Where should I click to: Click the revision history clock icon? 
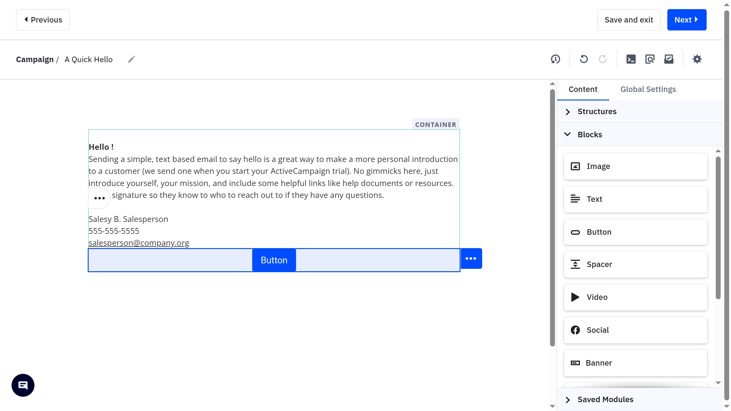point(555,59)
